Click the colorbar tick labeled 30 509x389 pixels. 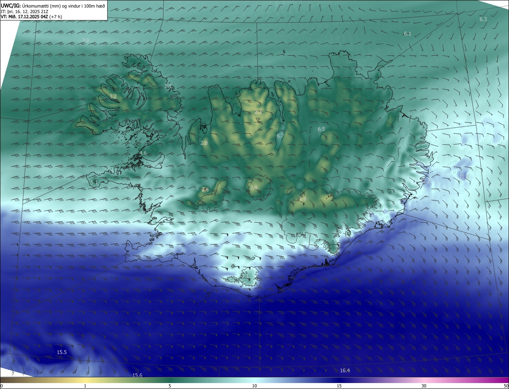click(x=424, y=386)
